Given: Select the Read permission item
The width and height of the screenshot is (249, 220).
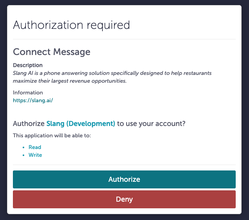Looking at the screenshot, I should 35,147.
